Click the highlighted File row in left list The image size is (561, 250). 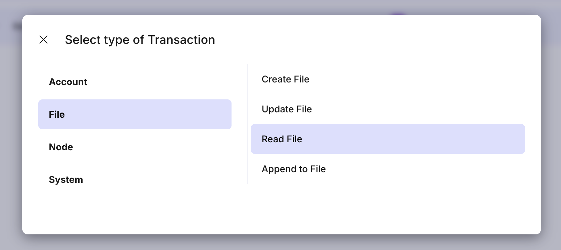tap(135, 114)
